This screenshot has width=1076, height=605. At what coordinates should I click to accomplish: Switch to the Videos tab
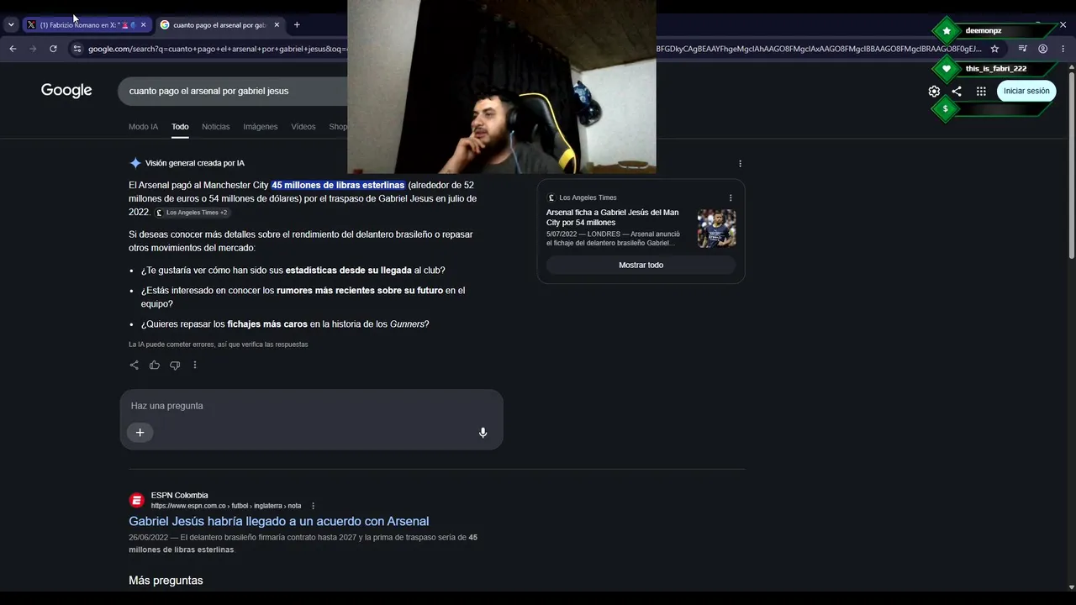pyautogui.click(x=303, y=127)
